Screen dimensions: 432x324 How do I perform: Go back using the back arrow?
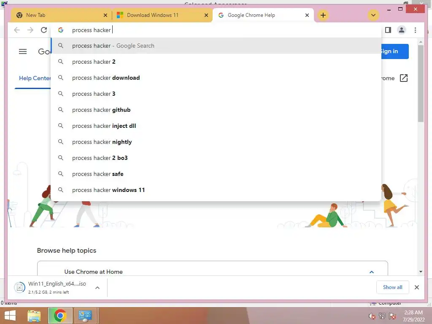(x=17, y=30)
